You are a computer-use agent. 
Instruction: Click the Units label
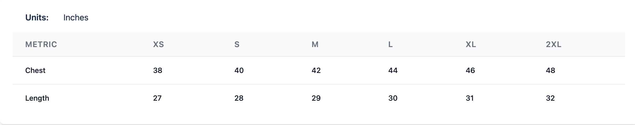(x=37, y=18)
